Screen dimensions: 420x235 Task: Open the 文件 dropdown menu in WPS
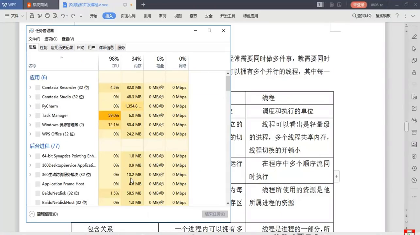pos(14,16)
